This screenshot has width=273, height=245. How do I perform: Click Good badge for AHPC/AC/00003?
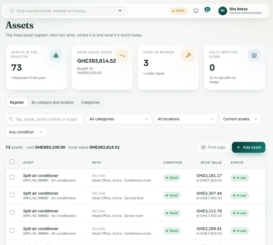pos(172,213)
